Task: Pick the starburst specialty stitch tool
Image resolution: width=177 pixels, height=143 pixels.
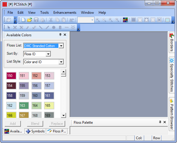Action: [x=73, y=27]
